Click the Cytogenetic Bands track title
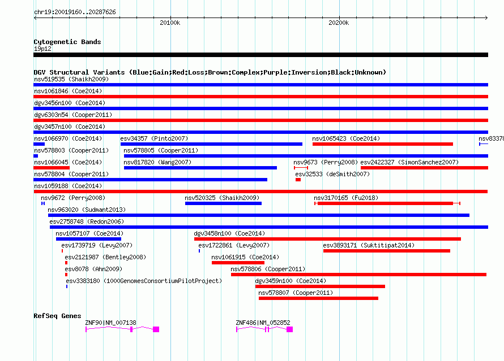Image resolution: width=504 pixels, height=361 pixels. click(67, 42)
